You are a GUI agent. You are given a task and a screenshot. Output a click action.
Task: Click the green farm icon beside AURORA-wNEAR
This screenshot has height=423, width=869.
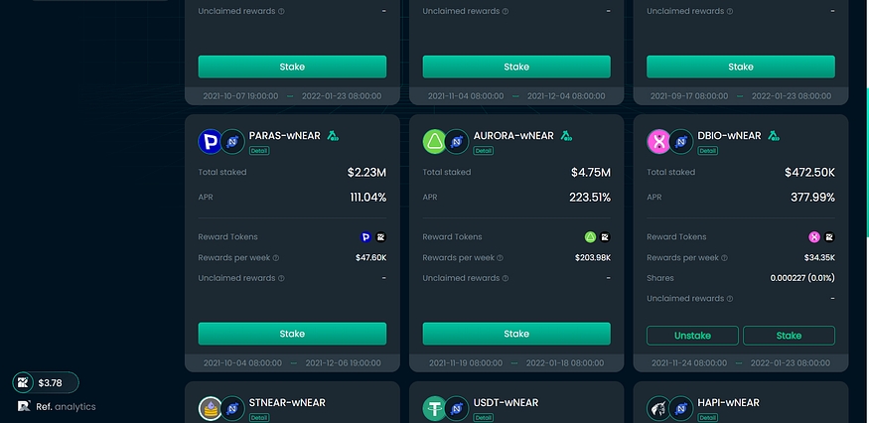[566, 136]
